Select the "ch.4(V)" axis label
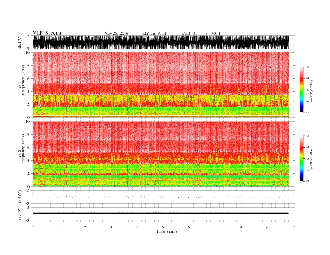 click(20, 214)
